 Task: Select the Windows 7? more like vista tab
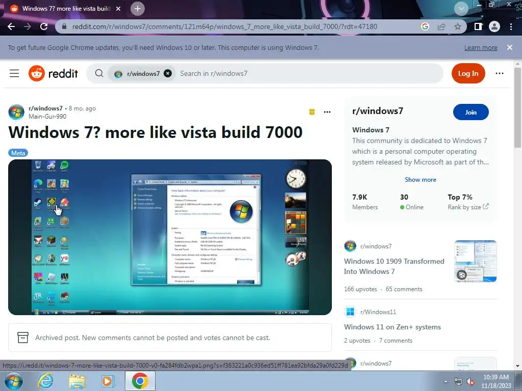pos(65,9)
